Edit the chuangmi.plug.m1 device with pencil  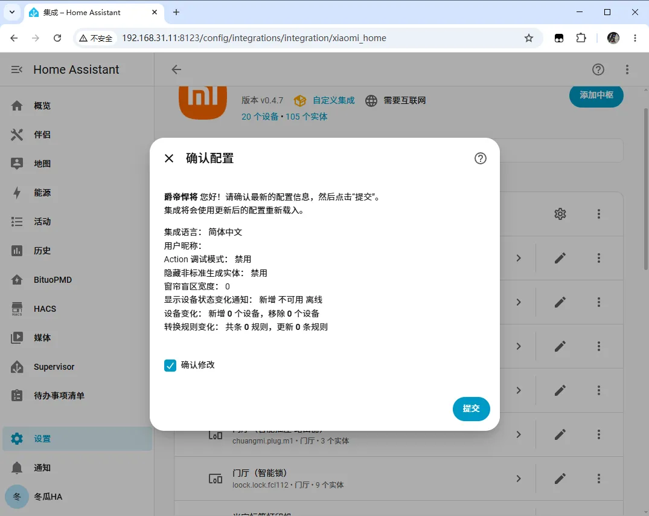click(x=560, y=434)
